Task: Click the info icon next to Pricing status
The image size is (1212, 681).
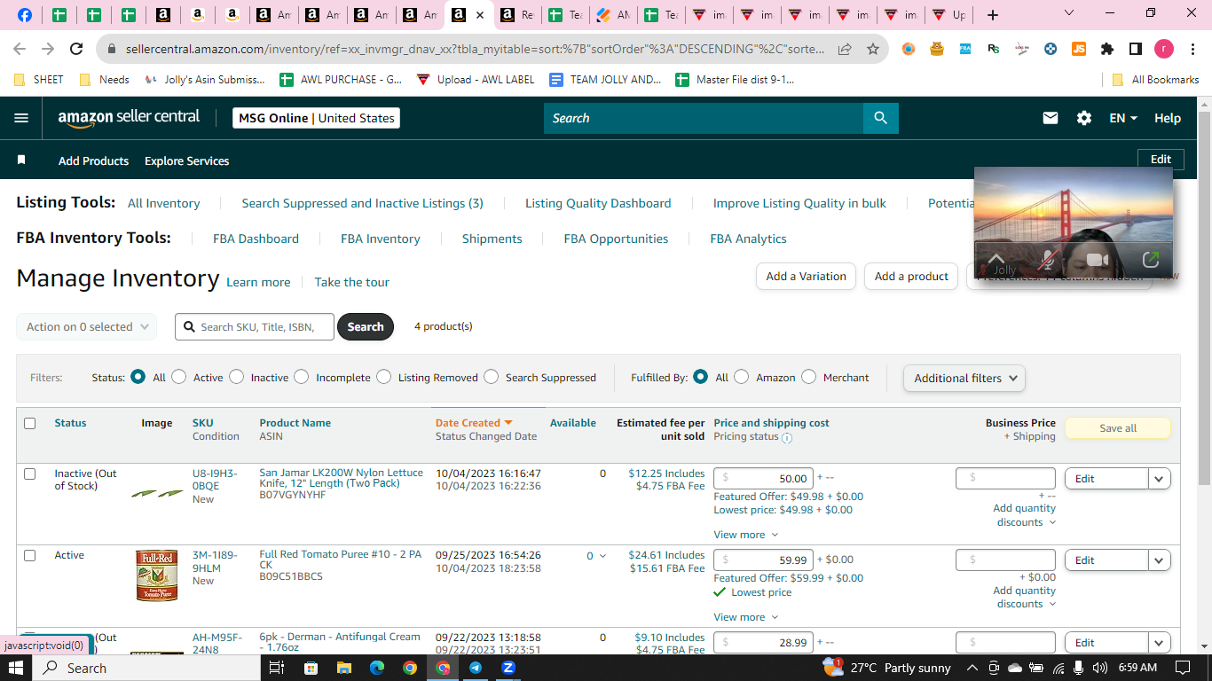Action: (787, 437)
